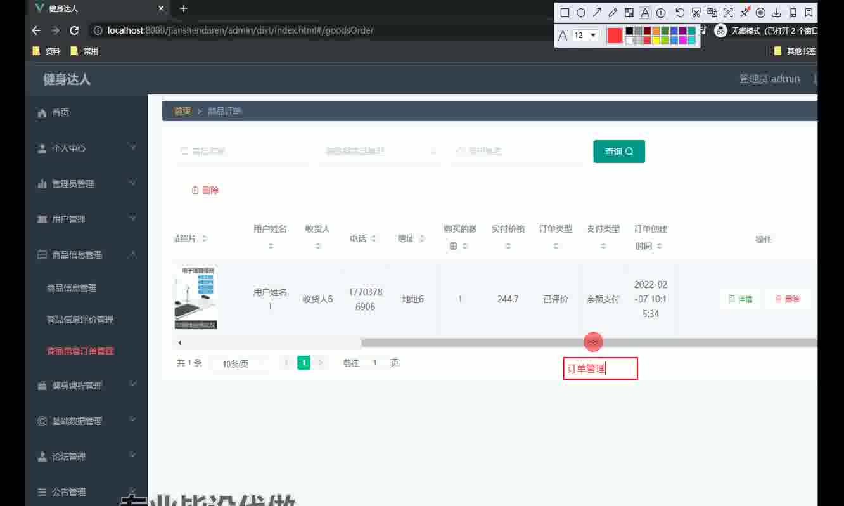Select the text annotation tool
Image resolution: width=844 pixels, height=506 pixels.
point(644,13)
